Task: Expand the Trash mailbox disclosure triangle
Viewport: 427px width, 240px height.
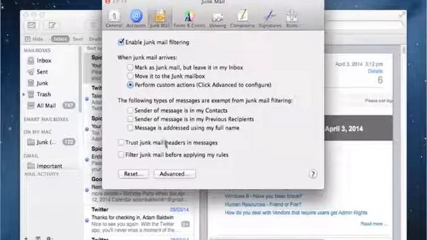Action: pos(24,95)
